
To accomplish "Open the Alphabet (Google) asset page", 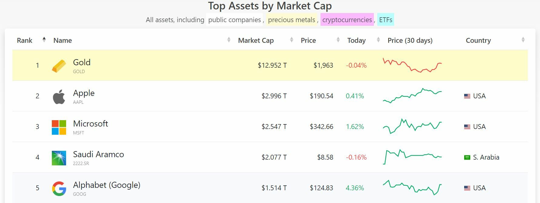I will tap(106, 185).
